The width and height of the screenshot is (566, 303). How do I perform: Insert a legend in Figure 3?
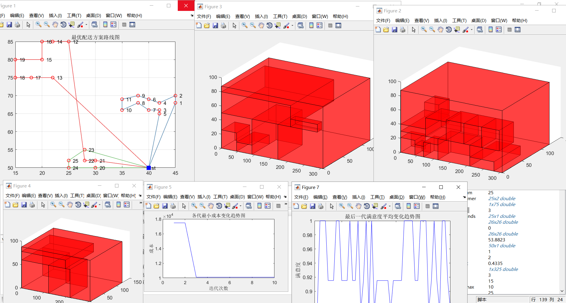320,26
